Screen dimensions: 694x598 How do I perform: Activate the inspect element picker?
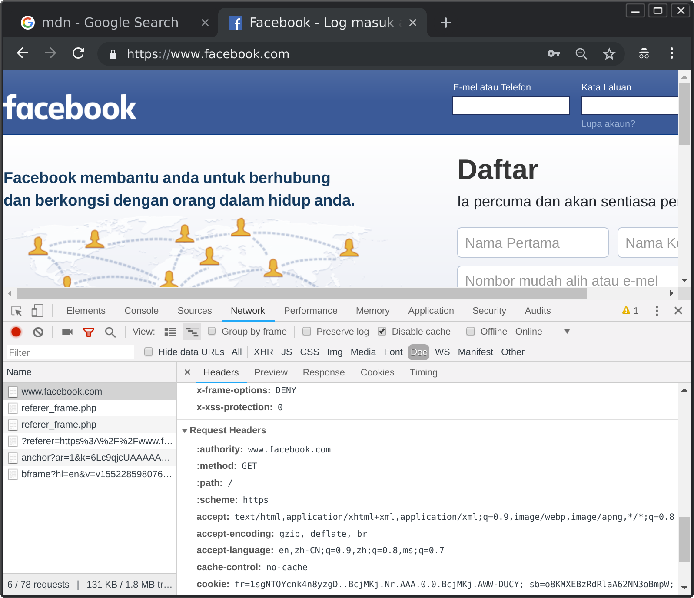[x=17, y=311]
